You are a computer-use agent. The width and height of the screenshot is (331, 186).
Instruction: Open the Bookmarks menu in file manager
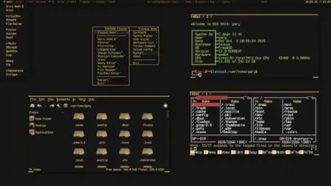[63, 99]
